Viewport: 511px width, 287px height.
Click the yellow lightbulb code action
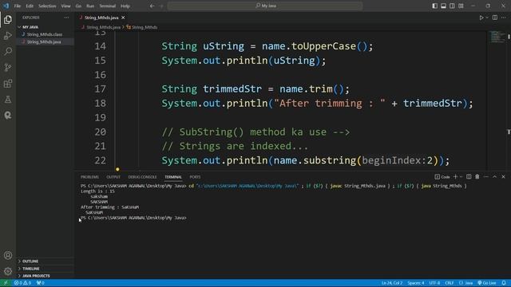(117, 169)
